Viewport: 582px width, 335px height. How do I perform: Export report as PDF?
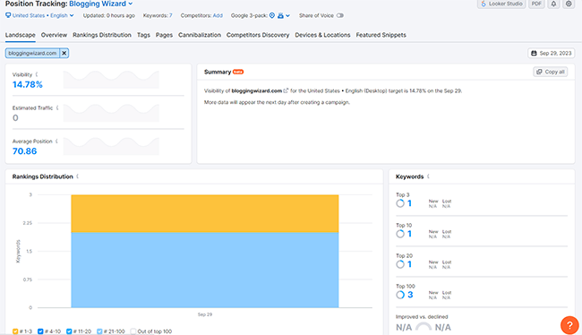point(536,4)
